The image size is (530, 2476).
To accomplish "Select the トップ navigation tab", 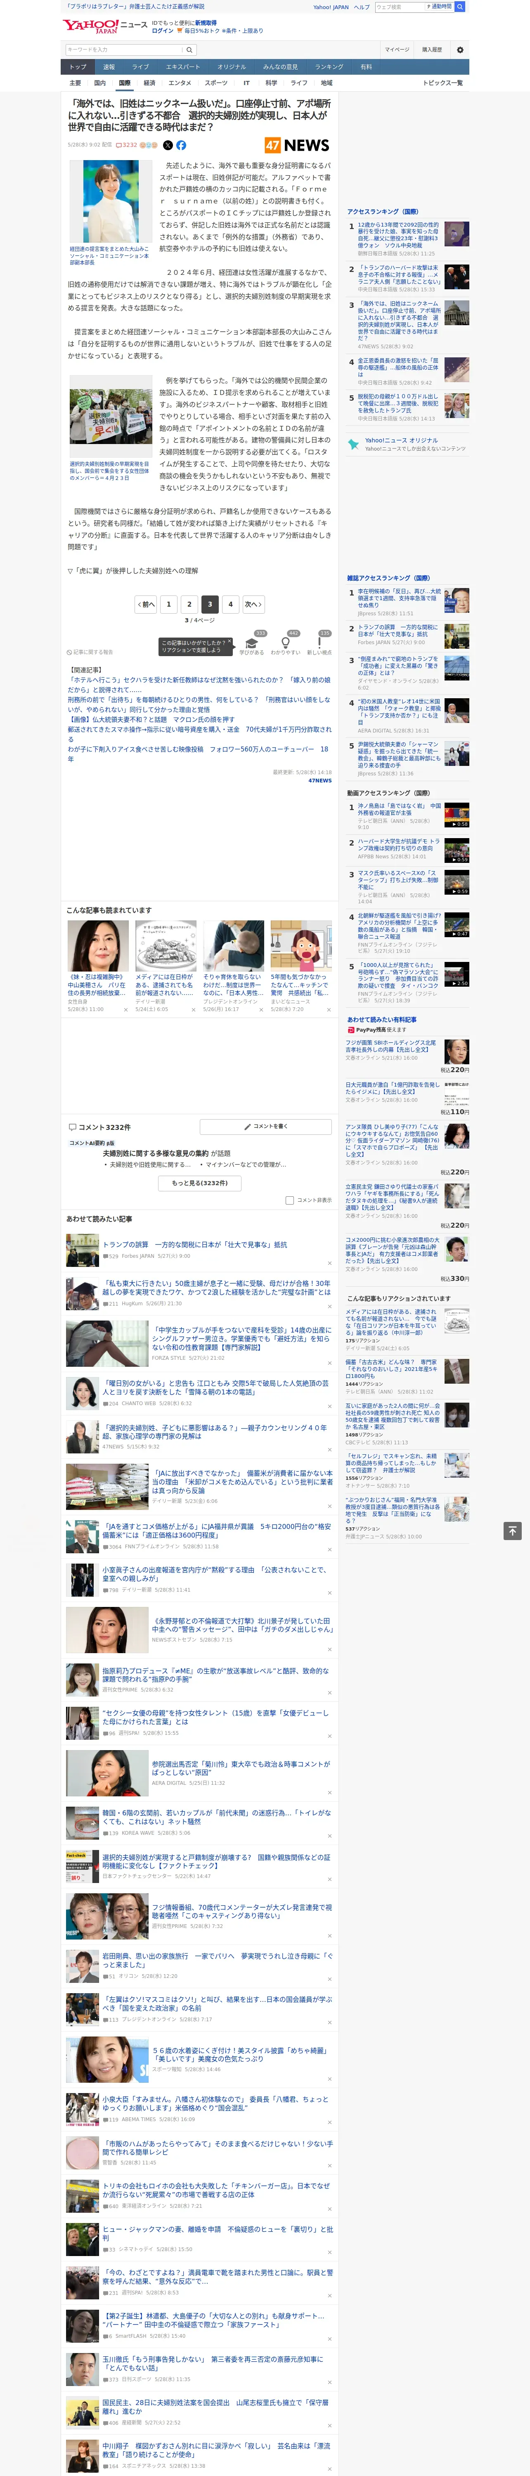I will (78, 67).
